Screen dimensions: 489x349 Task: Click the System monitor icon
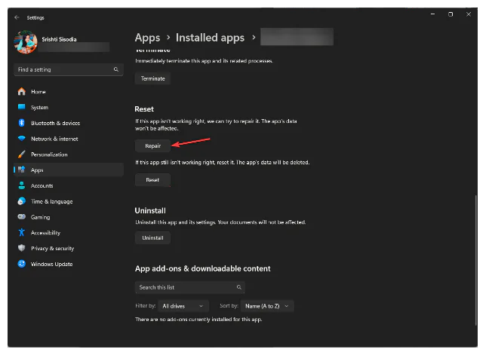pos(22,107)
